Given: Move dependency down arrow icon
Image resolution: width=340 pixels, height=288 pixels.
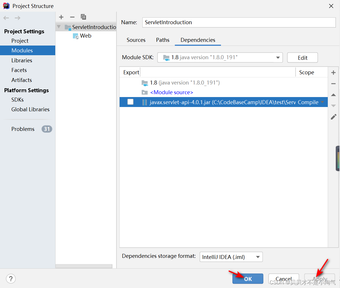Looking at the screenshot, I should [x=333, y=106].
